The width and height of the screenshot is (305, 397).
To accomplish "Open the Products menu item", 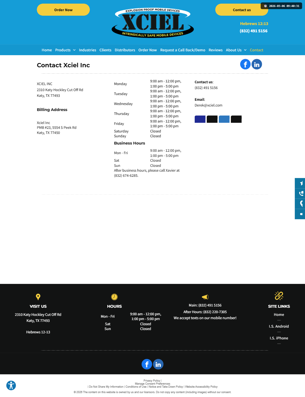I will click(x=63, y=50).
